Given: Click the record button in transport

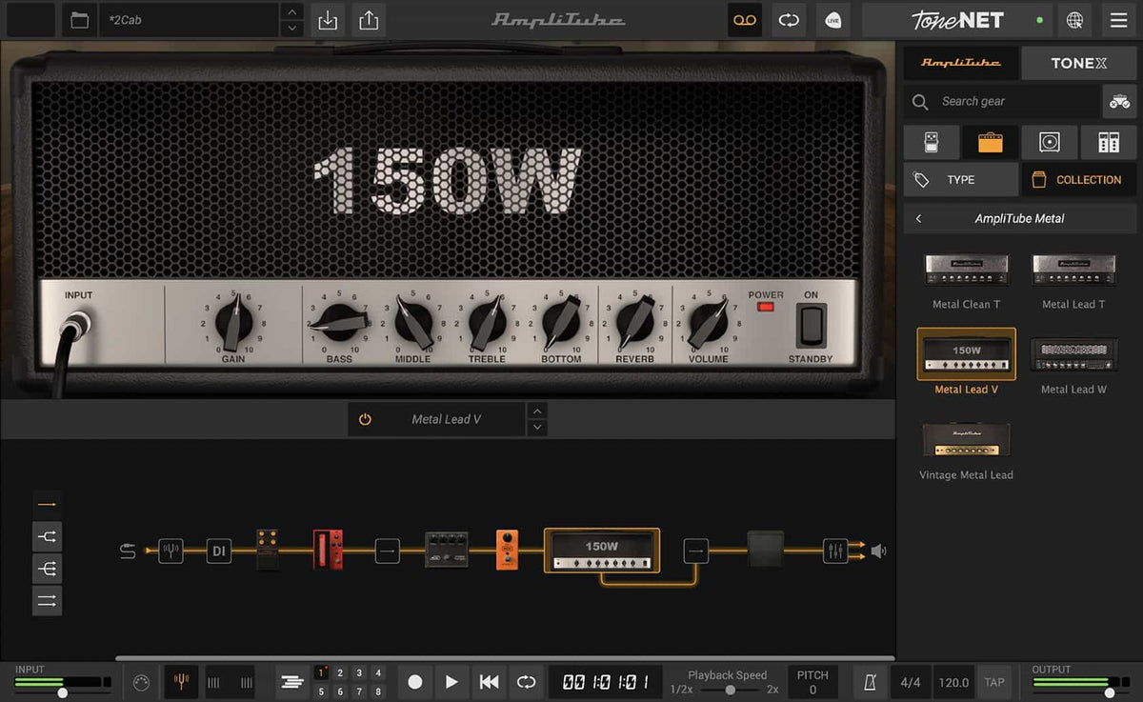Looking at the screenshot, I should tap(414, 682).
